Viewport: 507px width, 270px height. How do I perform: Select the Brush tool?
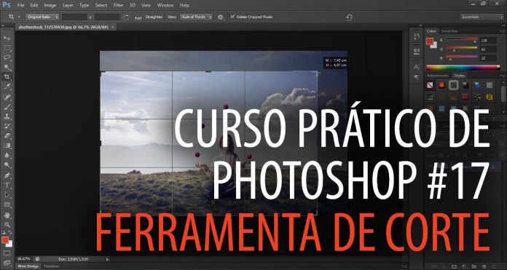tap(7, 107)
